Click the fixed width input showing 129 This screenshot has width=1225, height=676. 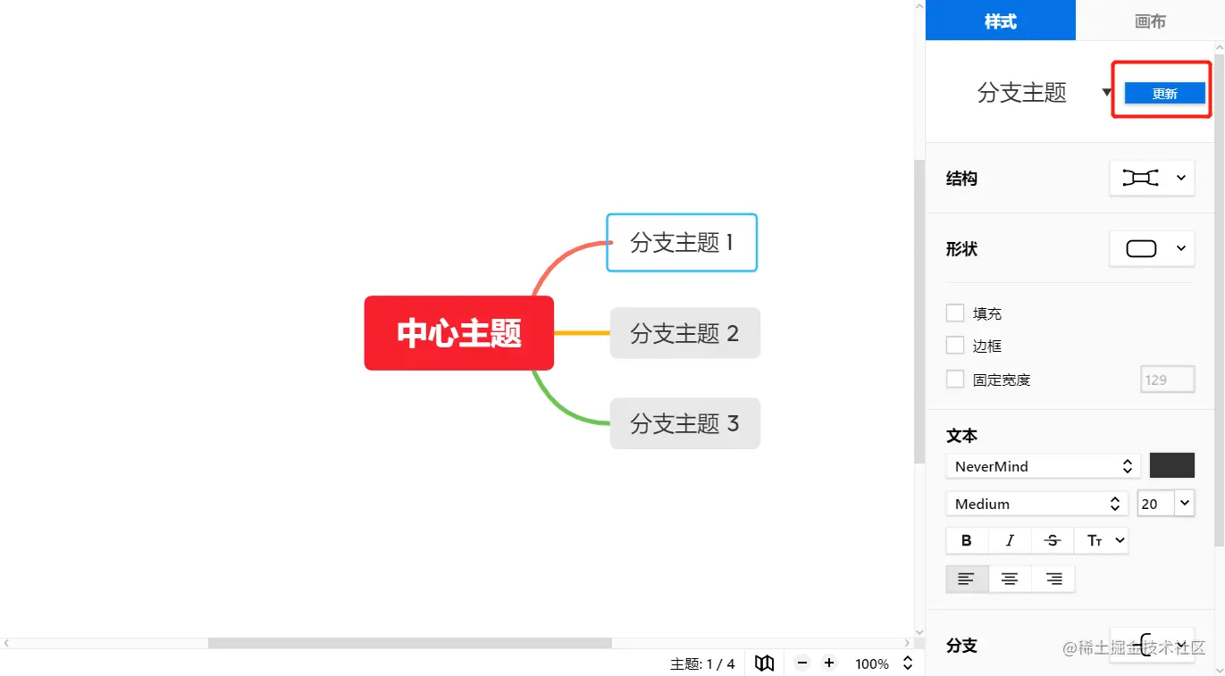click(1167, 379)
